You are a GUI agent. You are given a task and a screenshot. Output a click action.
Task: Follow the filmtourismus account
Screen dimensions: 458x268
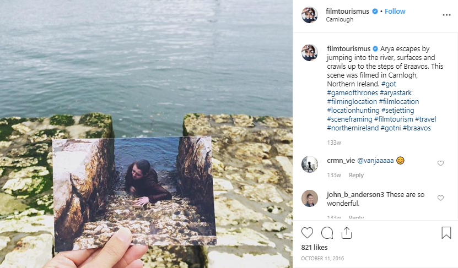(x=395, y=11)
